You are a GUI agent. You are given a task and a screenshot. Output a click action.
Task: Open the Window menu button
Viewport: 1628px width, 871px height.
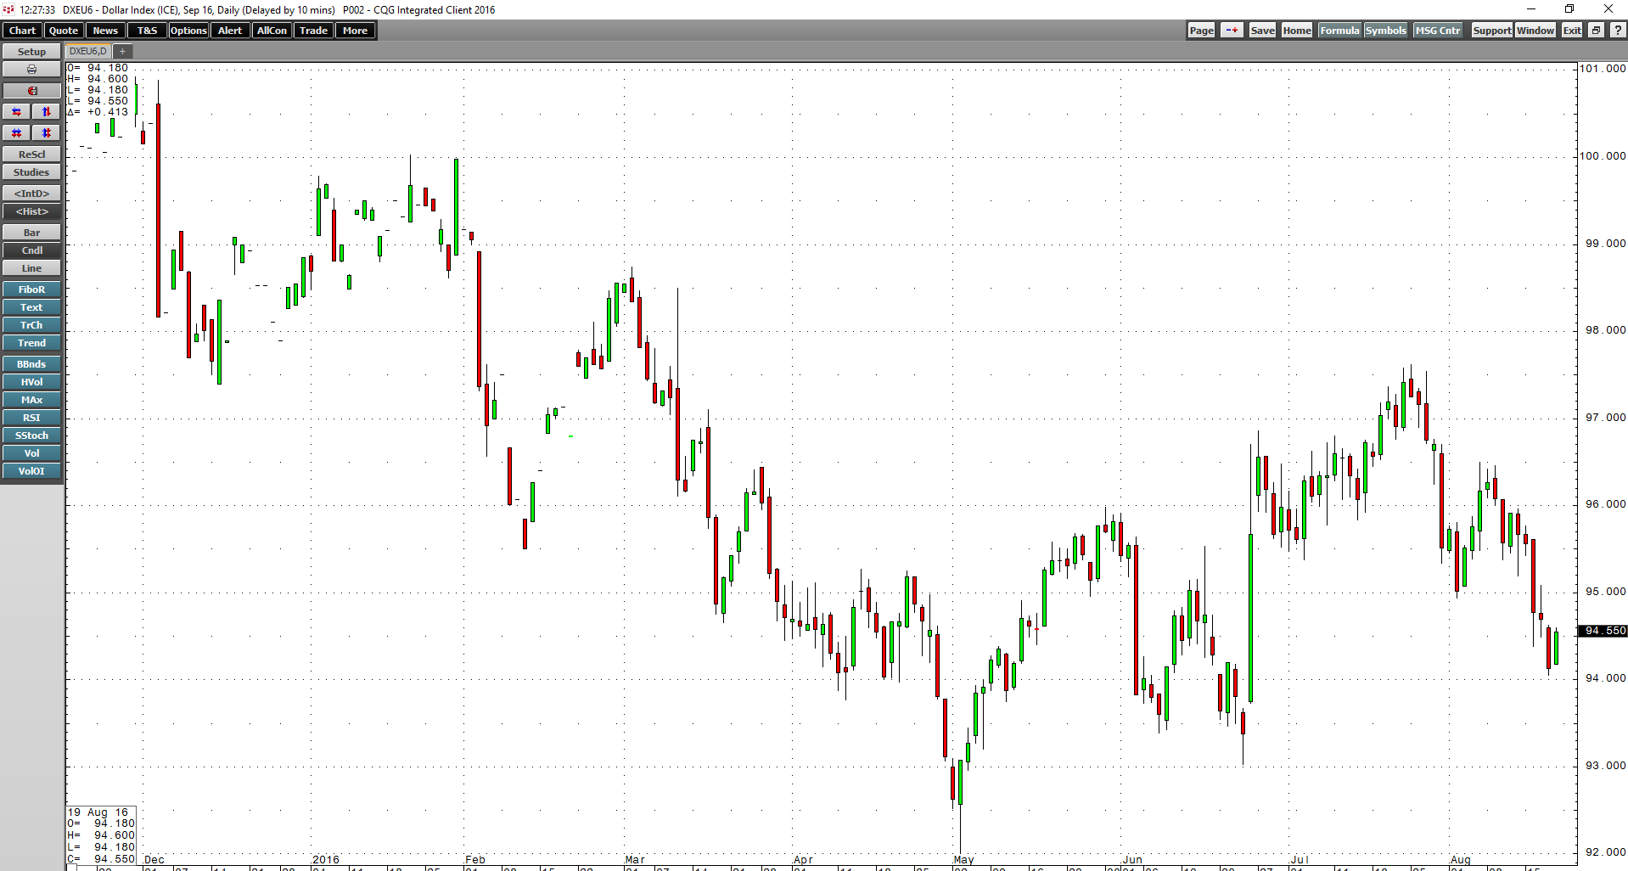click(x=1535, y=31)
